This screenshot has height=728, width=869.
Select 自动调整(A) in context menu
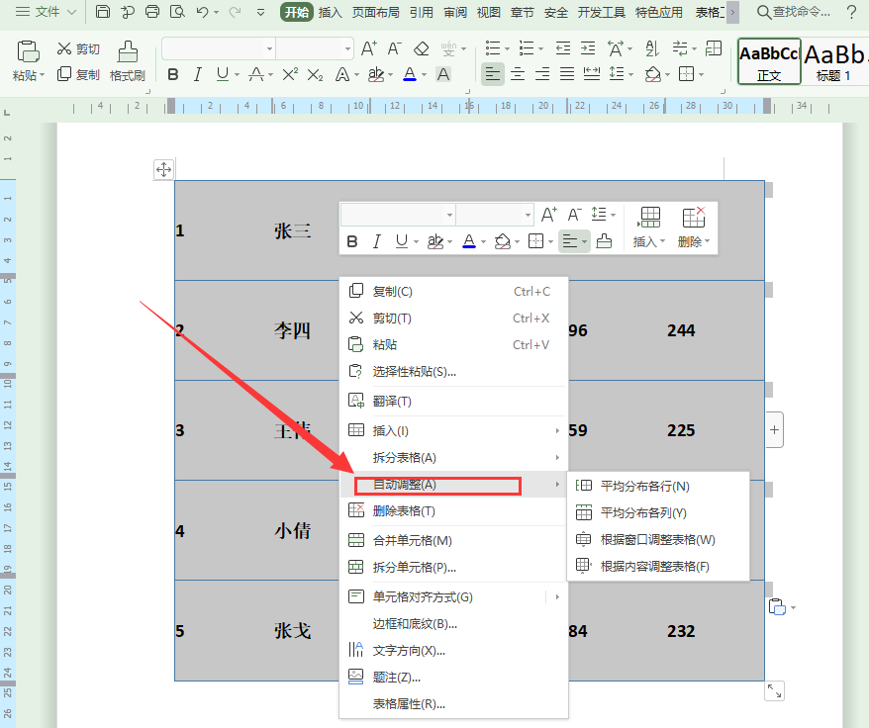click(453, 485)
